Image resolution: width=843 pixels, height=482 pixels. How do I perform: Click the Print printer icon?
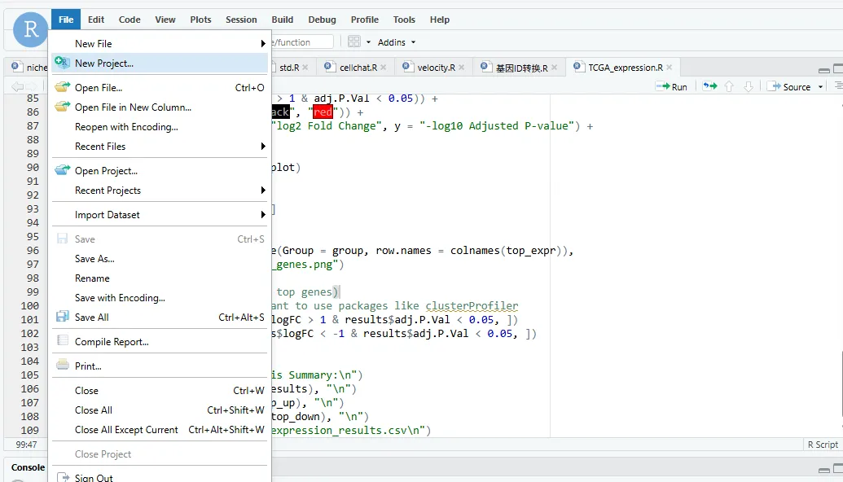[x=63, y=366]
